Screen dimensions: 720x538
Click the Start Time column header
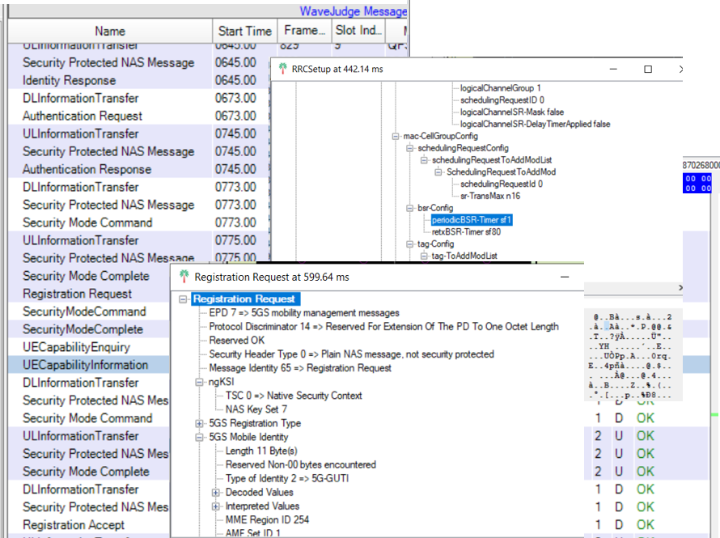(244, 31)
